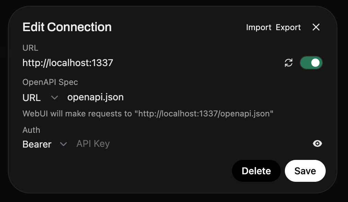Focus the http://localhost:1337 URL field
348x202 pixels.
tap(137, 63)
